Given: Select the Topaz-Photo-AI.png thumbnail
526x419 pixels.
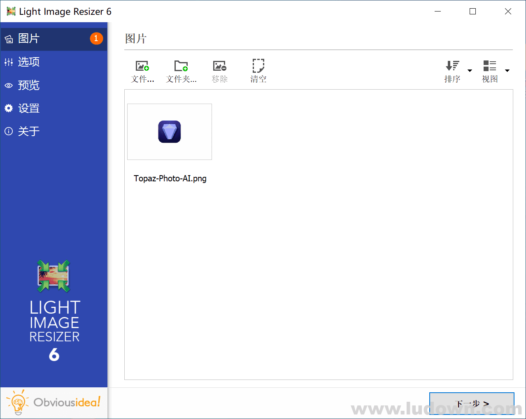Looking at the screenshot, I should tap(170, 132).
